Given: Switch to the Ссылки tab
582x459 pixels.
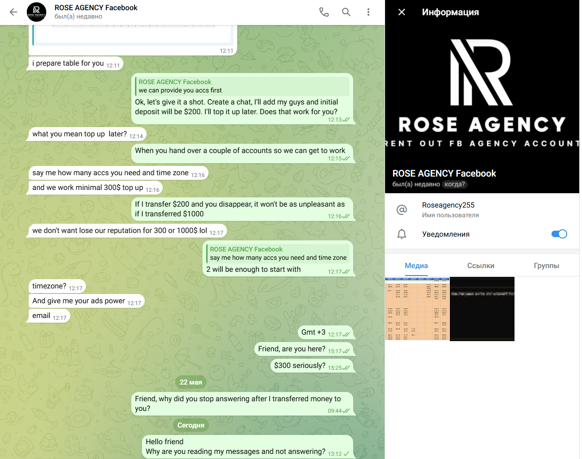Looking at the screenshot, I should (481, 266).
